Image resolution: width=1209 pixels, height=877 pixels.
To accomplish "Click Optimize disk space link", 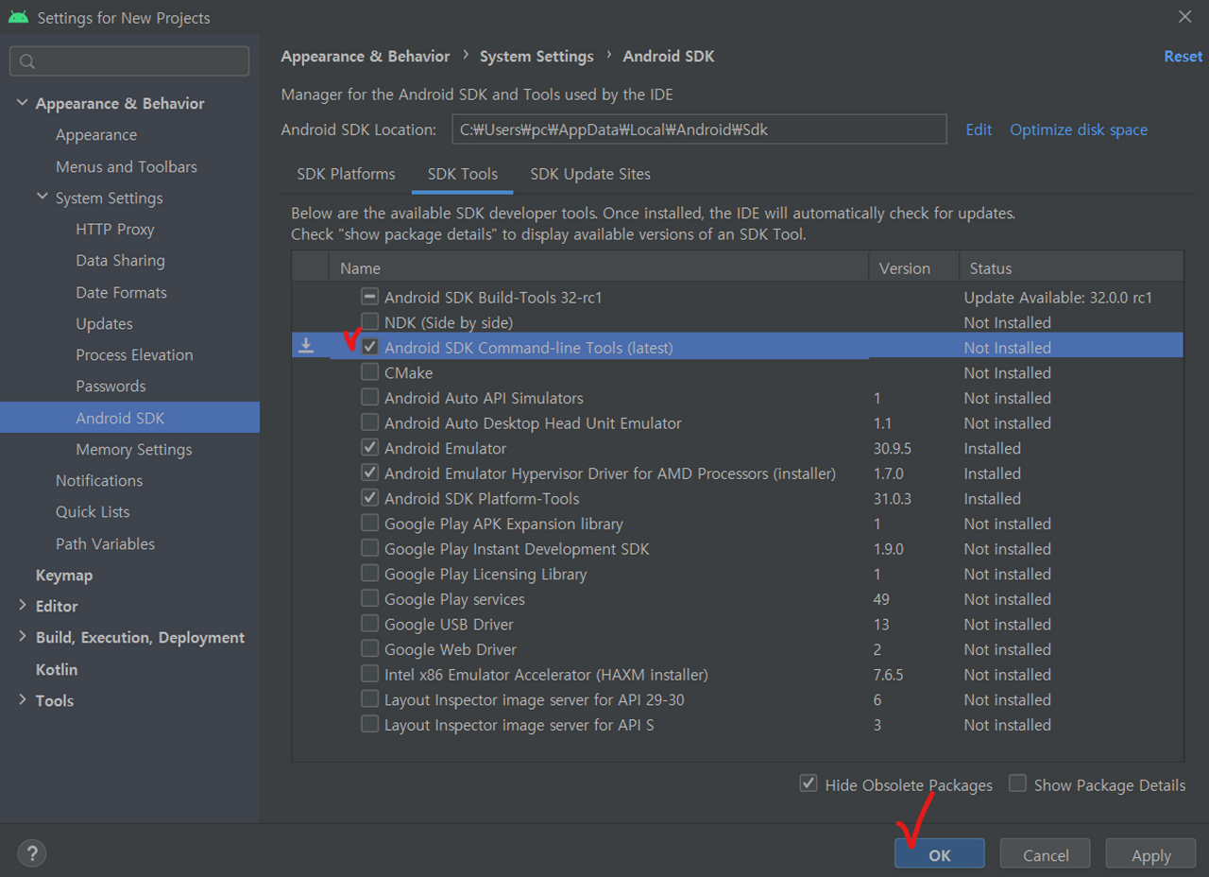I will (1079, 129).
